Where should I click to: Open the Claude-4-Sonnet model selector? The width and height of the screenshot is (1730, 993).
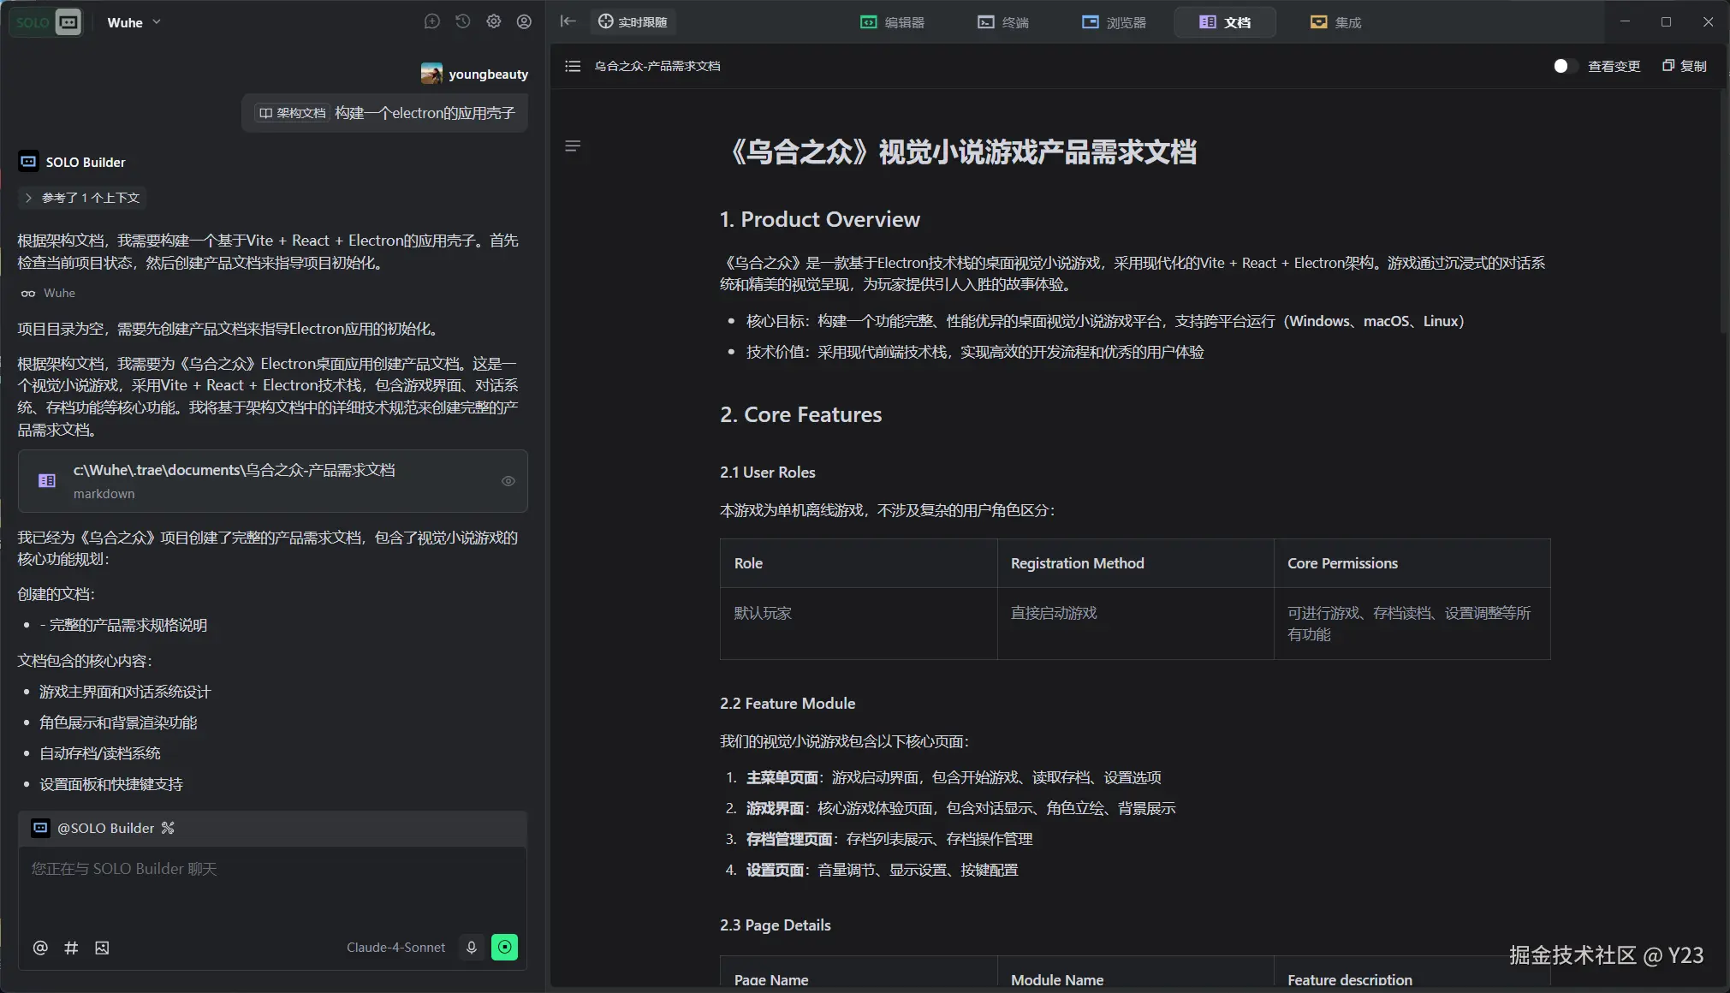395,947
